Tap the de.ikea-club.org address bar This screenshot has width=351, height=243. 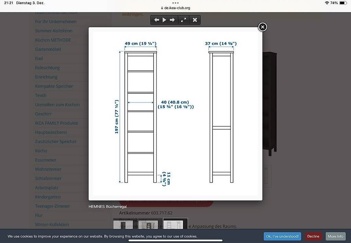pyautogui.click(x=175, y=8)
